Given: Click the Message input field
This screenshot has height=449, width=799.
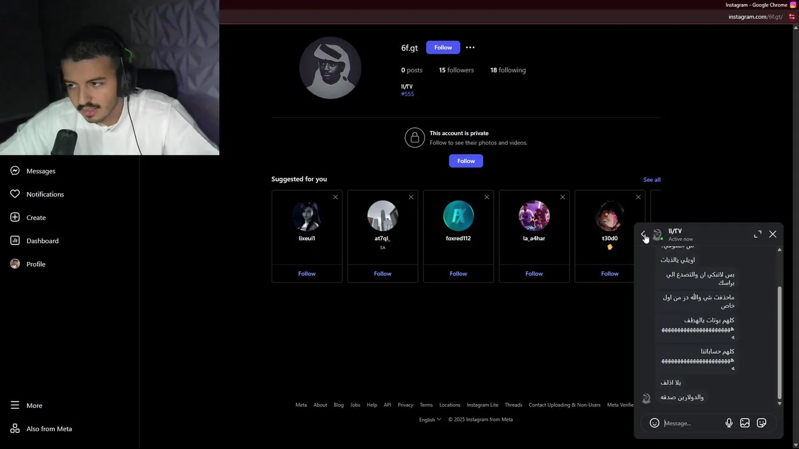Looking at the screenshot, I should point(691,423).
